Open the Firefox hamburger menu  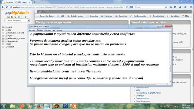[191, 7]
